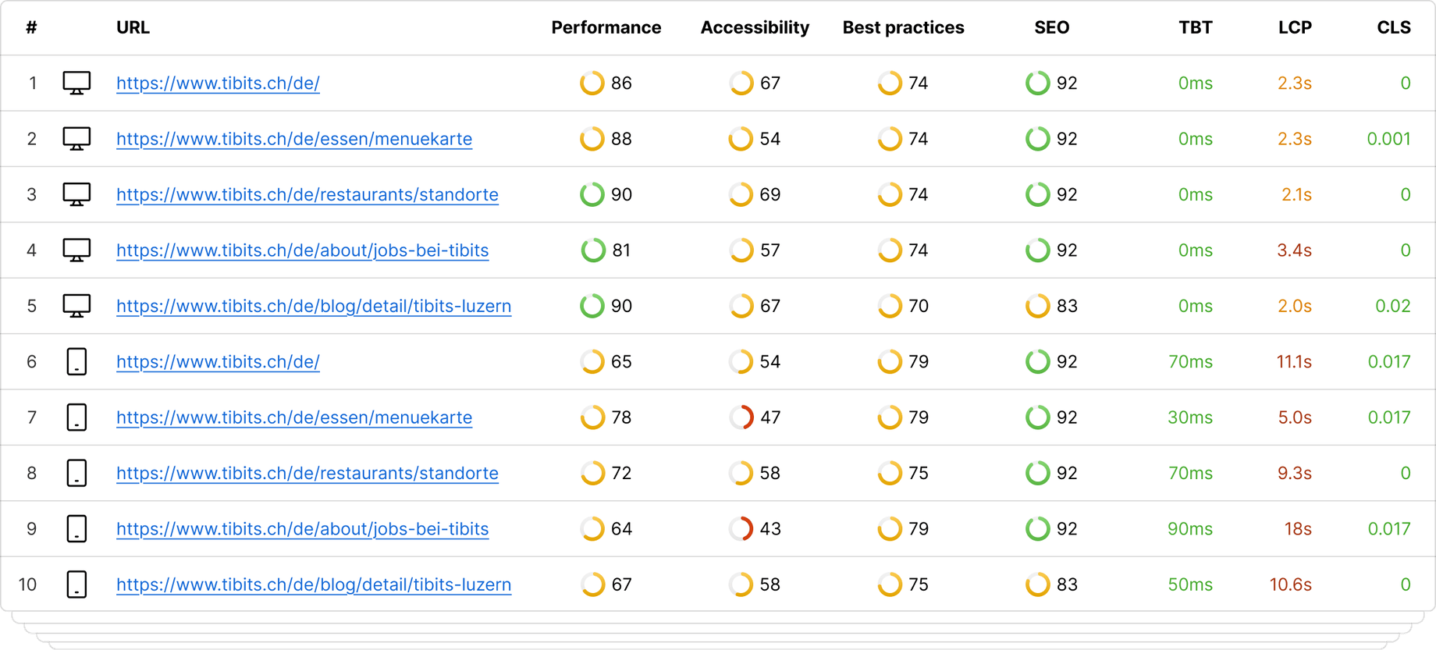
Task: Click the desktop monitor icon beside jobs-bei-tibits
Action: pyautogui.click(x=76, y=250)
